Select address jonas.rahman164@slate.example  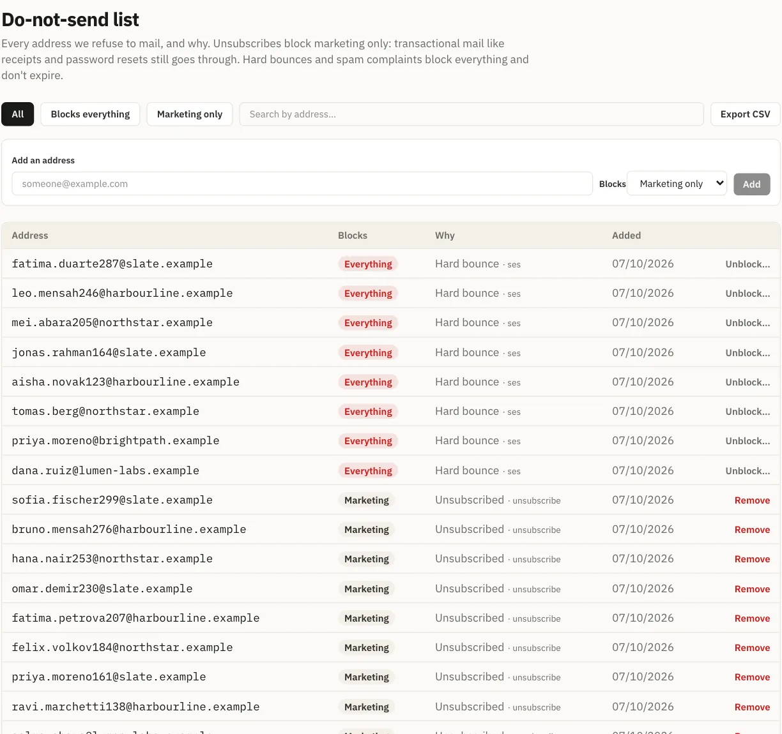(x=109, y=352)
